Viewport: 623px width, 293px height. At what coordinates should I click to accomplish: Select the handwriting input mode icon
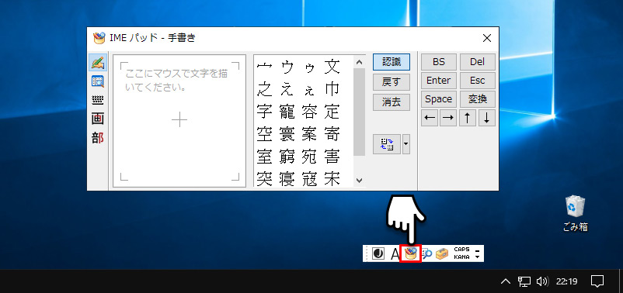[97, 63]
